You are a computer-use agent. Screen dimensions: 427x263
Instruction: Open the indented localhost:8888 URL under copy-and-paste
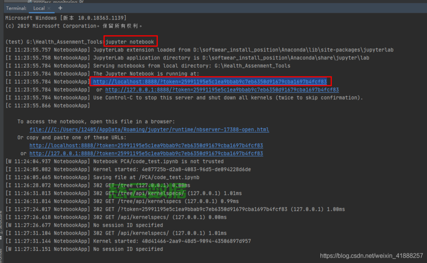[146, 145]
